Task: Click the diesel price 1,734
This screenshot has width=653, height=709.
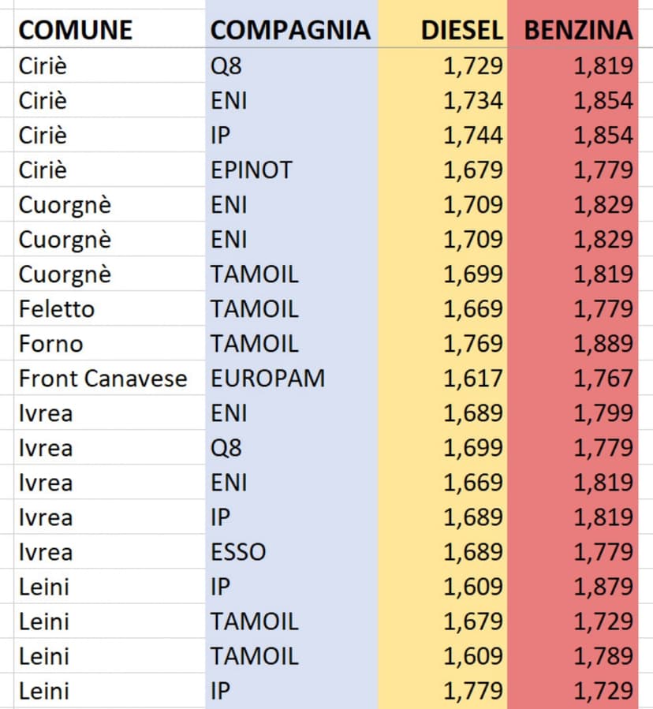Action: [x=473, y=100]
